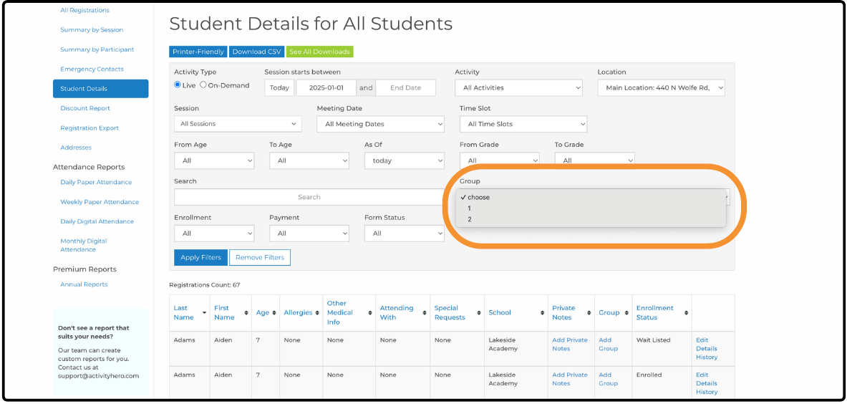Click the Registrations Count: 67 text
This screenshot has height=404, width=847.
(x=204, y=284)
